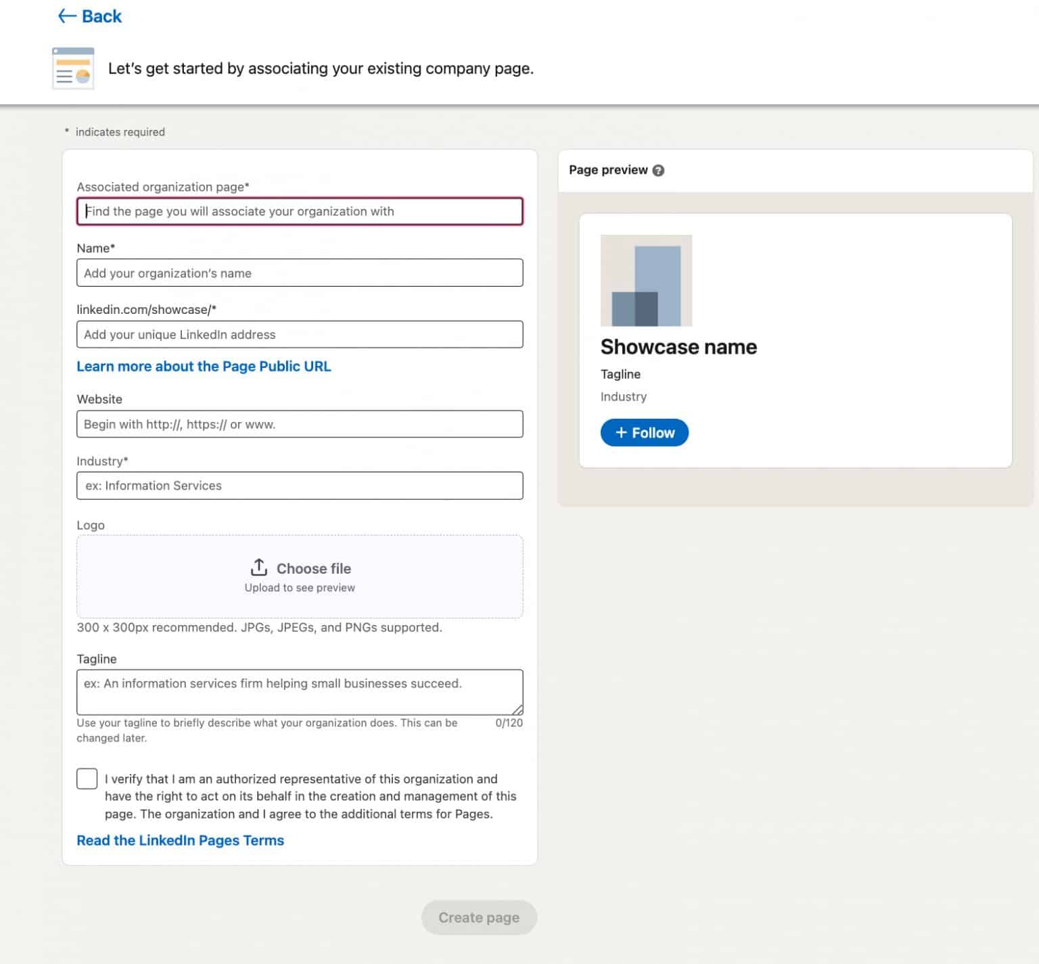Click the Choose file upload area
Image resolution: width=1039 pixels, height=964 pixels.
(300, 576)
